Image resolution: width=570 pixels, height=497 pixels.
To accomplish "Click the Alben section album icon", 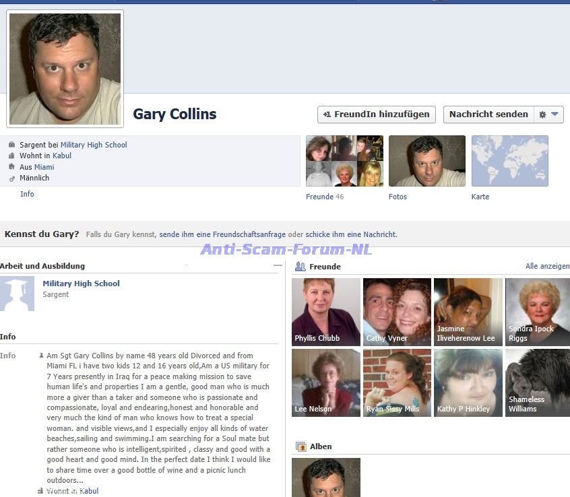I will pyautogui.click(x=300, y=446).
